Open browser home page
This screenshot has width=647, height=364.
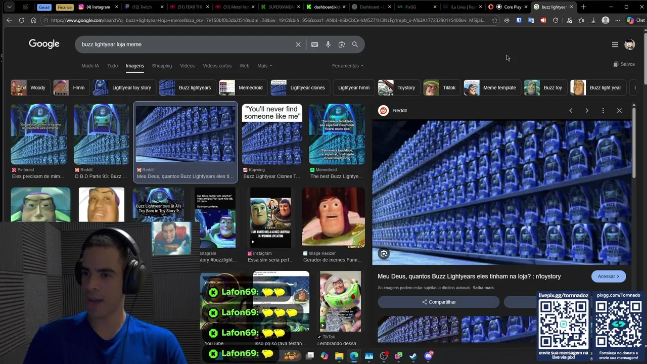pos(33,20)
